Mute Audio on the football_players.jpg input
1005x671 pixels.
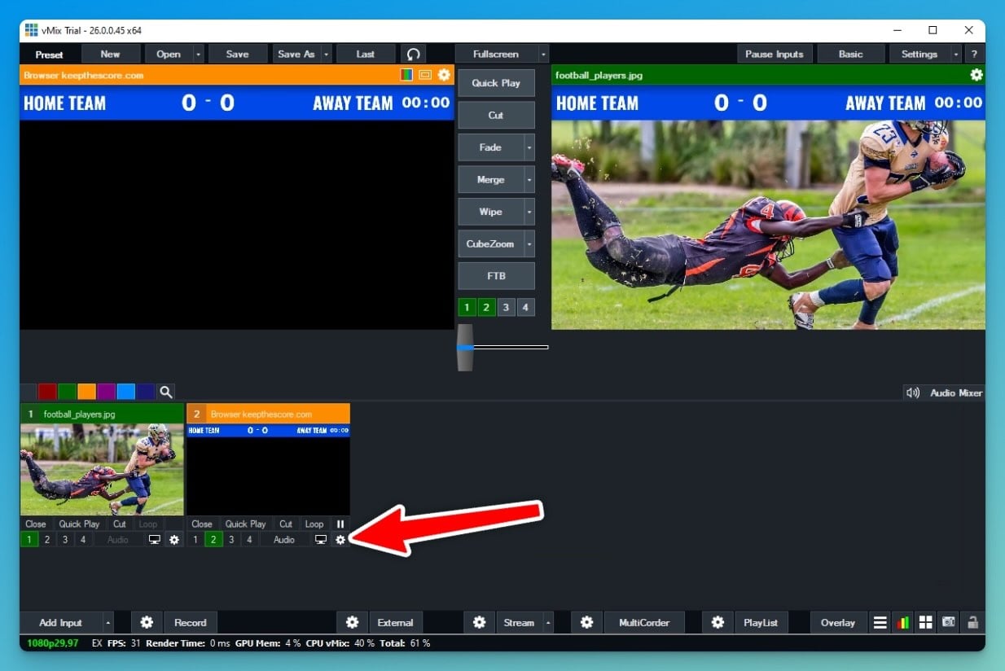pos(116,539)
